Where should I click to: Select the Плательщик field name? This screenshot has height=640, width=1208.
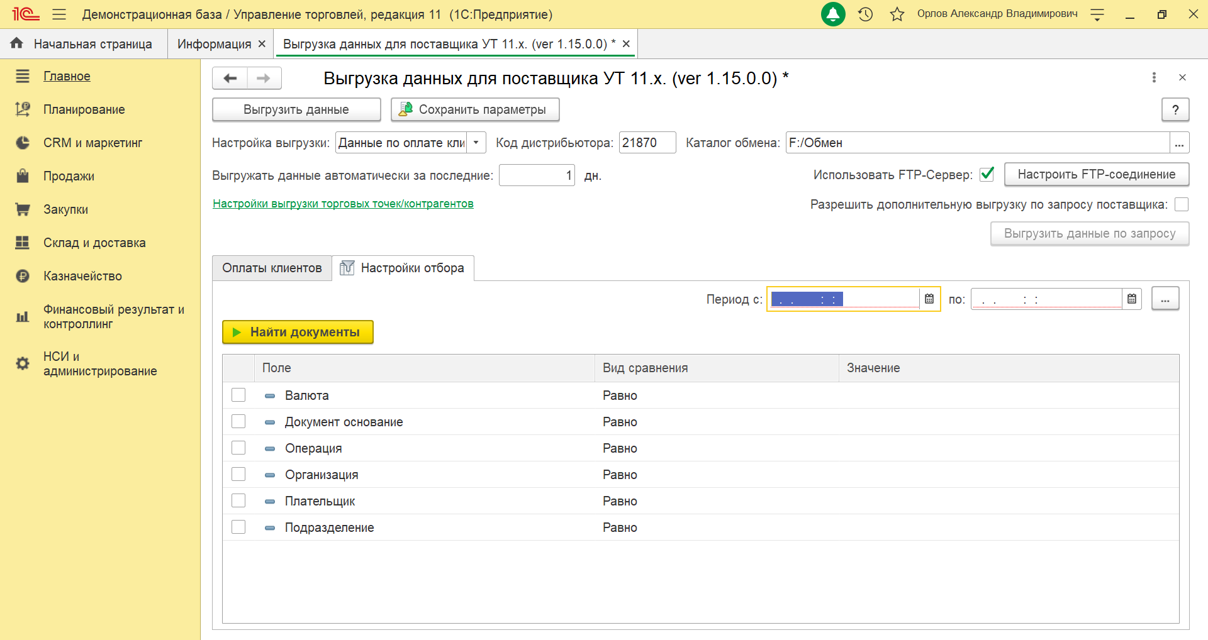(x=320, y=501)
